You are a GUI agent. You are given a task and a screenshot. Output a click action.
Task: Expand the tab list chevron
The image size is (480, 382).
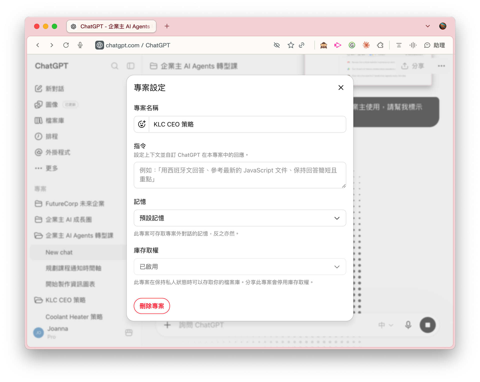[x=428, y=26]
